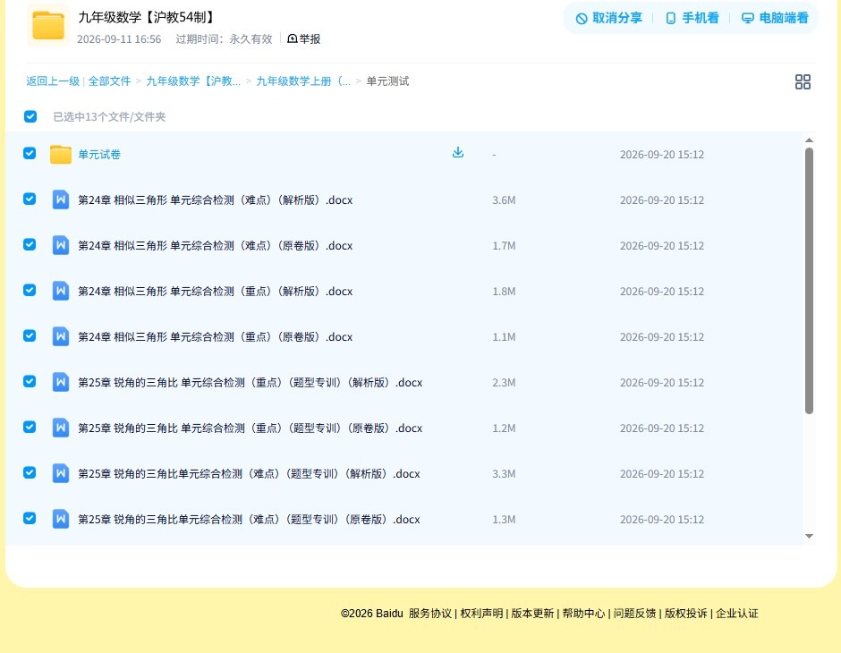Click file name 第24章 相似三角形 难点 解析版.docx
The image size is (841, 653).
click(215, 200)
